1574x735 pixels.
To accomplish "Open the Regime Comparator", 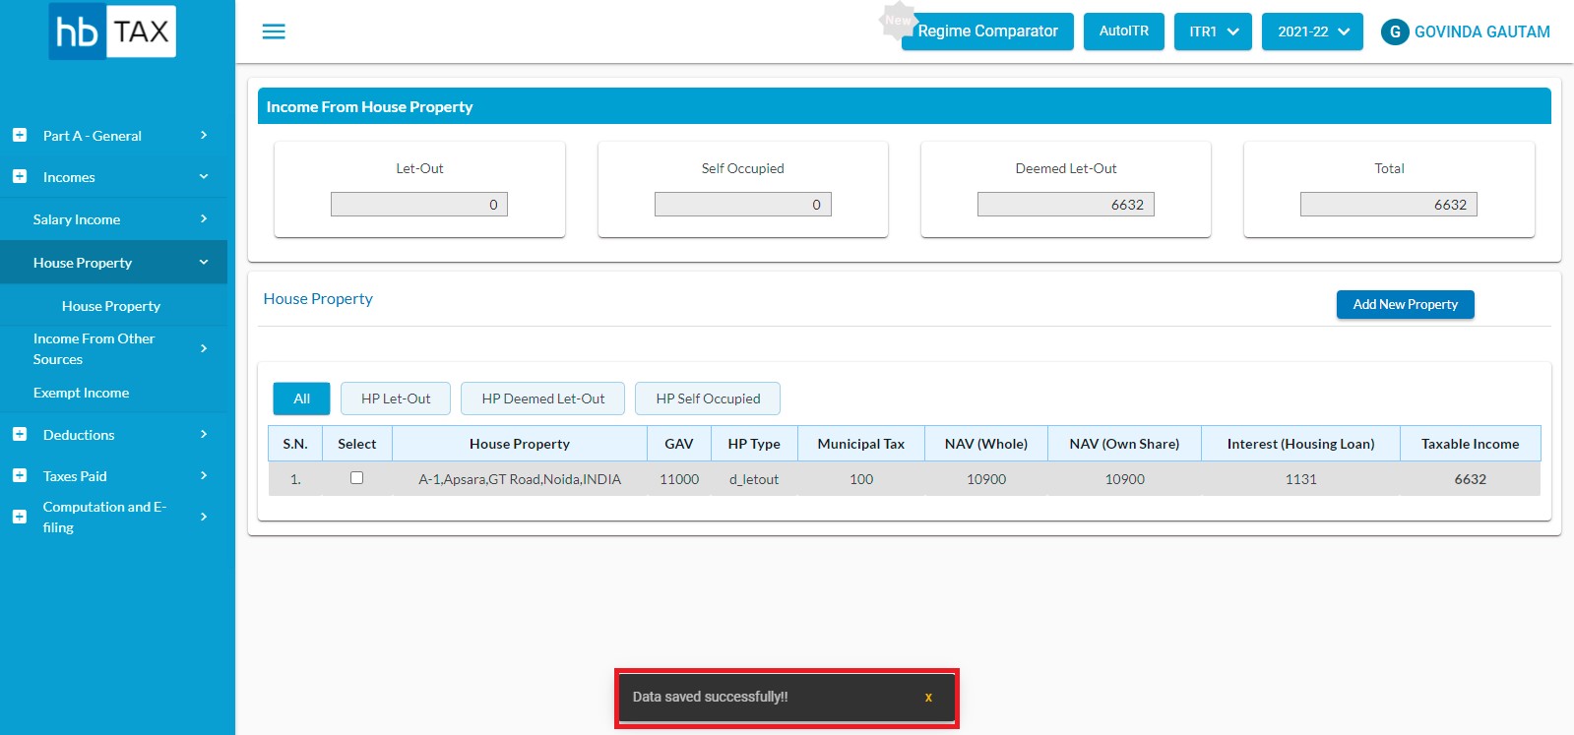I will (x=987, y=31).
